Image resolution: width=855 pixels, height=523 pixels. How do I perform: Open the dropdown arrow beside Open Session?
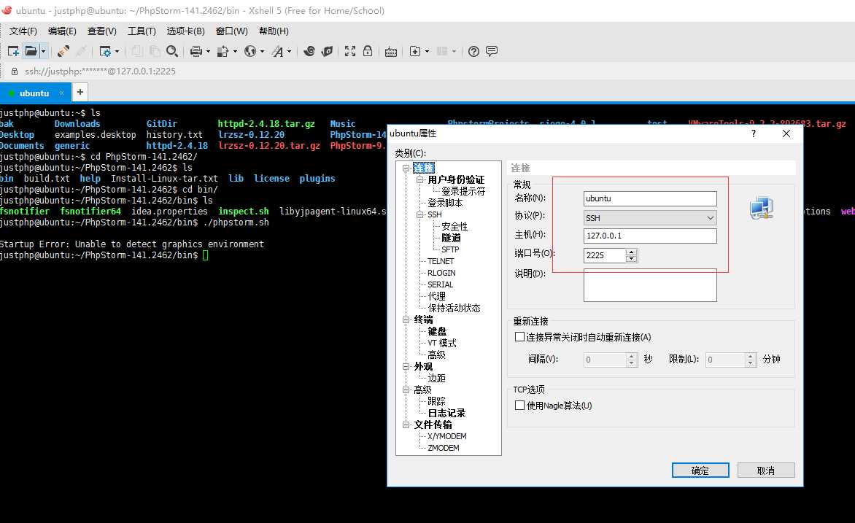click(44, 51)
